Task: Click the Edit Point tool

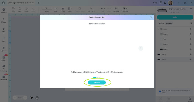Action: point(91,10)
